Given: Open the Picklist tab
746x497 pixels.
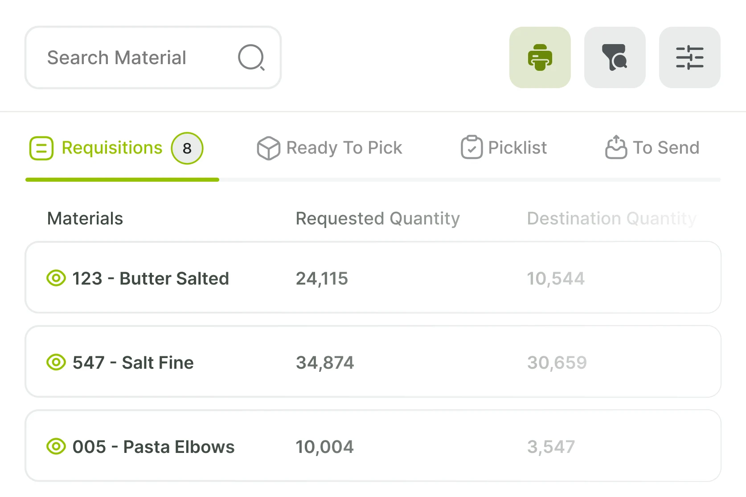Looking at the screenshot, I should click(517, 148).
